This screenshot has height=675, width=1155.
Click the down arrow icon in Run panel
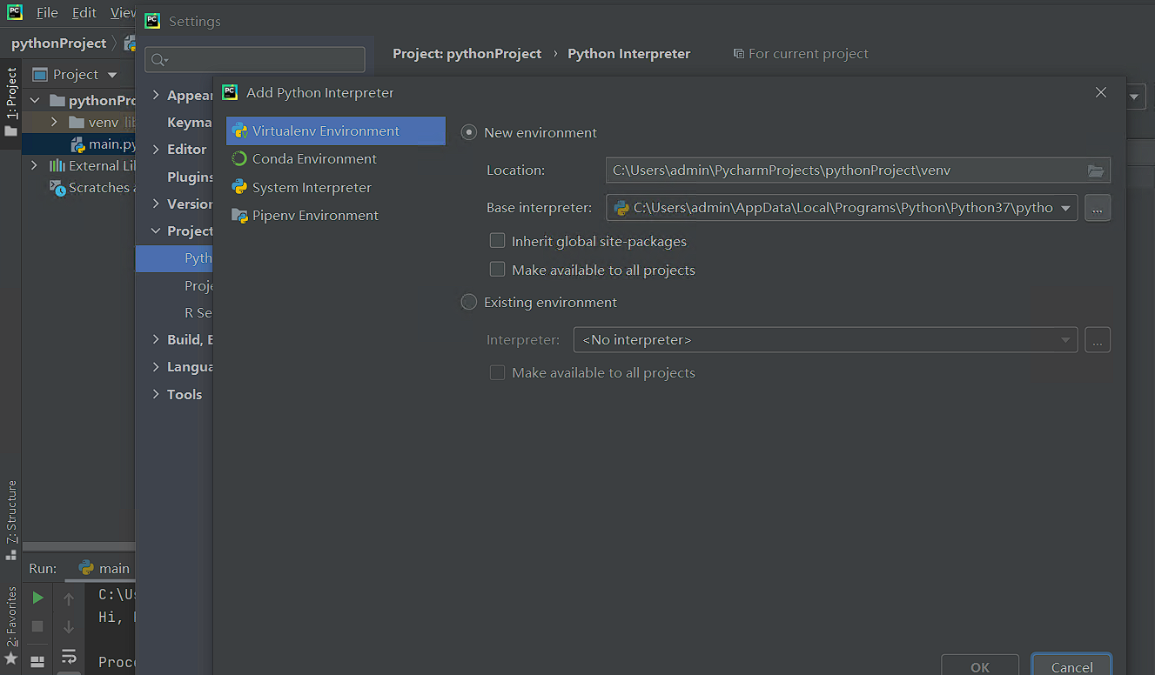[69, 626]
